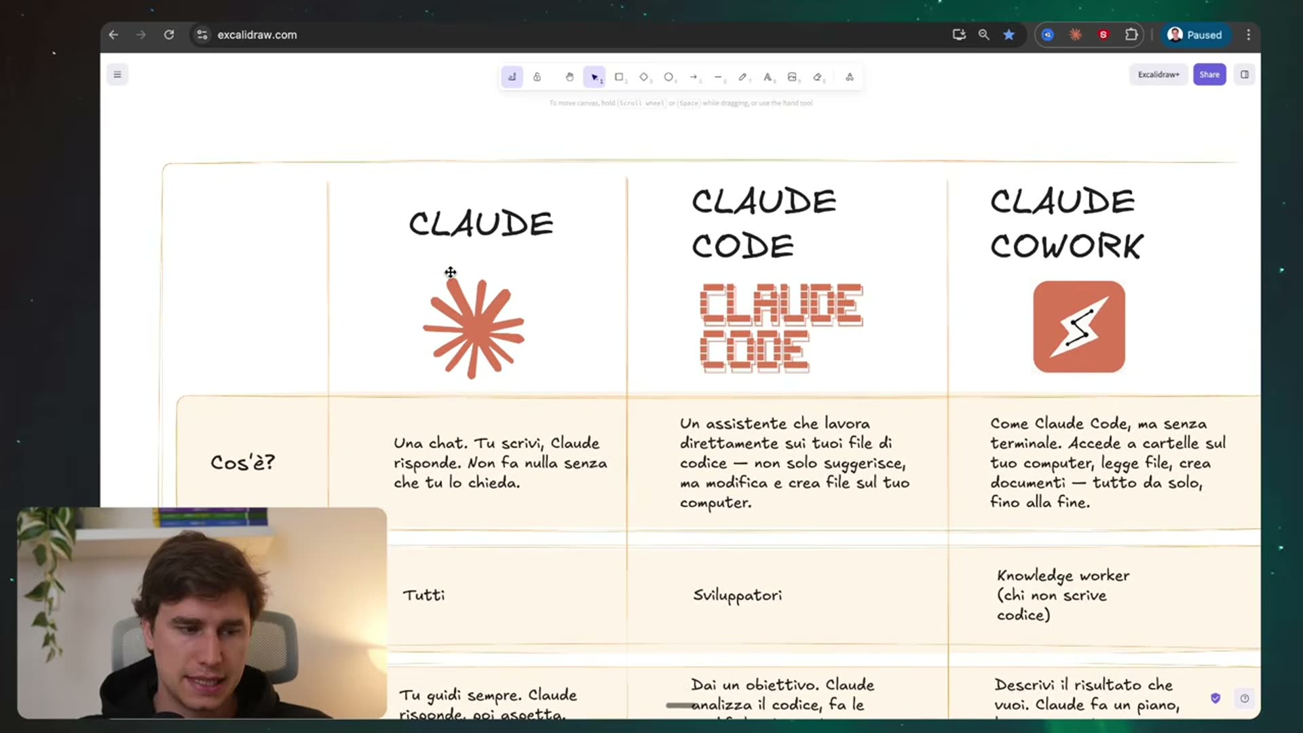
Task: Toggle keep-selected-tool lock icon
Action: (537, 77)
